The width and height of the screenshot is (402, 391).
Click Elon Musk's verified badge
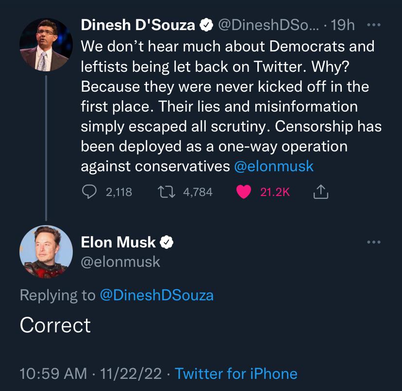tap(167, 242)
